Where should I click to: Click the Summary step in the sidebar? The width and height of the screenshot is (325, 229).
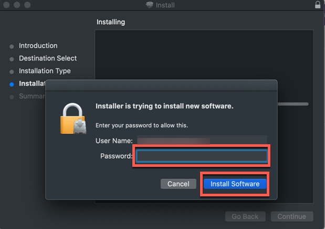[32, 96]
